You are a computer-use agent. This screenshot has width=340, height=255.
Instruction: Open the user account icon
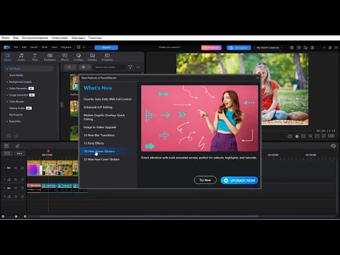point(312,47)
